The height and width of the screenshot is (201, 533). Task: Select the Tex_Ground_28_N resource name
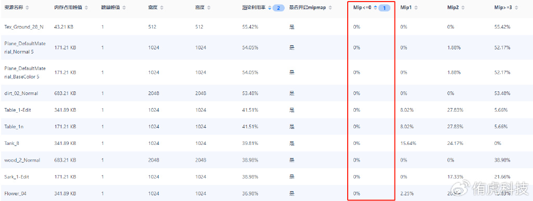point(24,27)
